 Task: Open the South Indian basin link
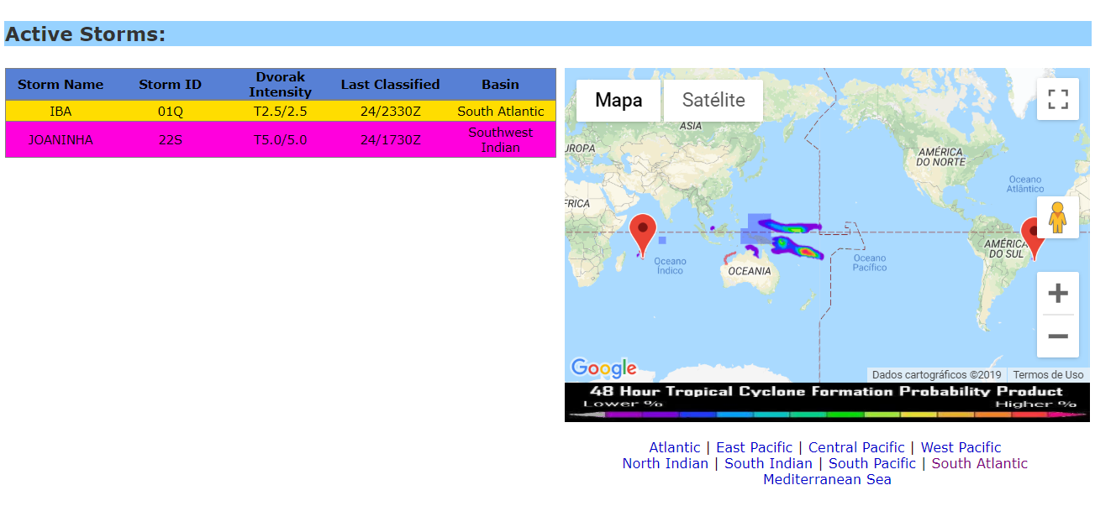(768, 463)
